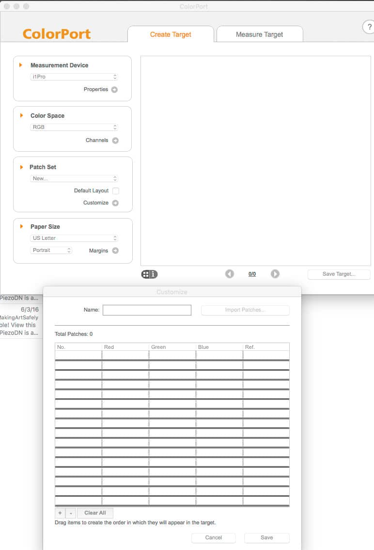This screenshot has width=374, height=550.
Task: Add a patch with the plus button
Action: tap(60, 513)
